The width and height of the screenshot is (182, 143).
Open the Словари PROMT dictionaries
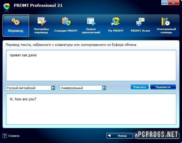pos(66,26)
